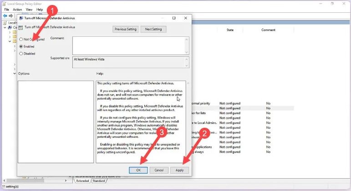
Task: Select the Not Configured radio button
Action: tap(21, 39)
